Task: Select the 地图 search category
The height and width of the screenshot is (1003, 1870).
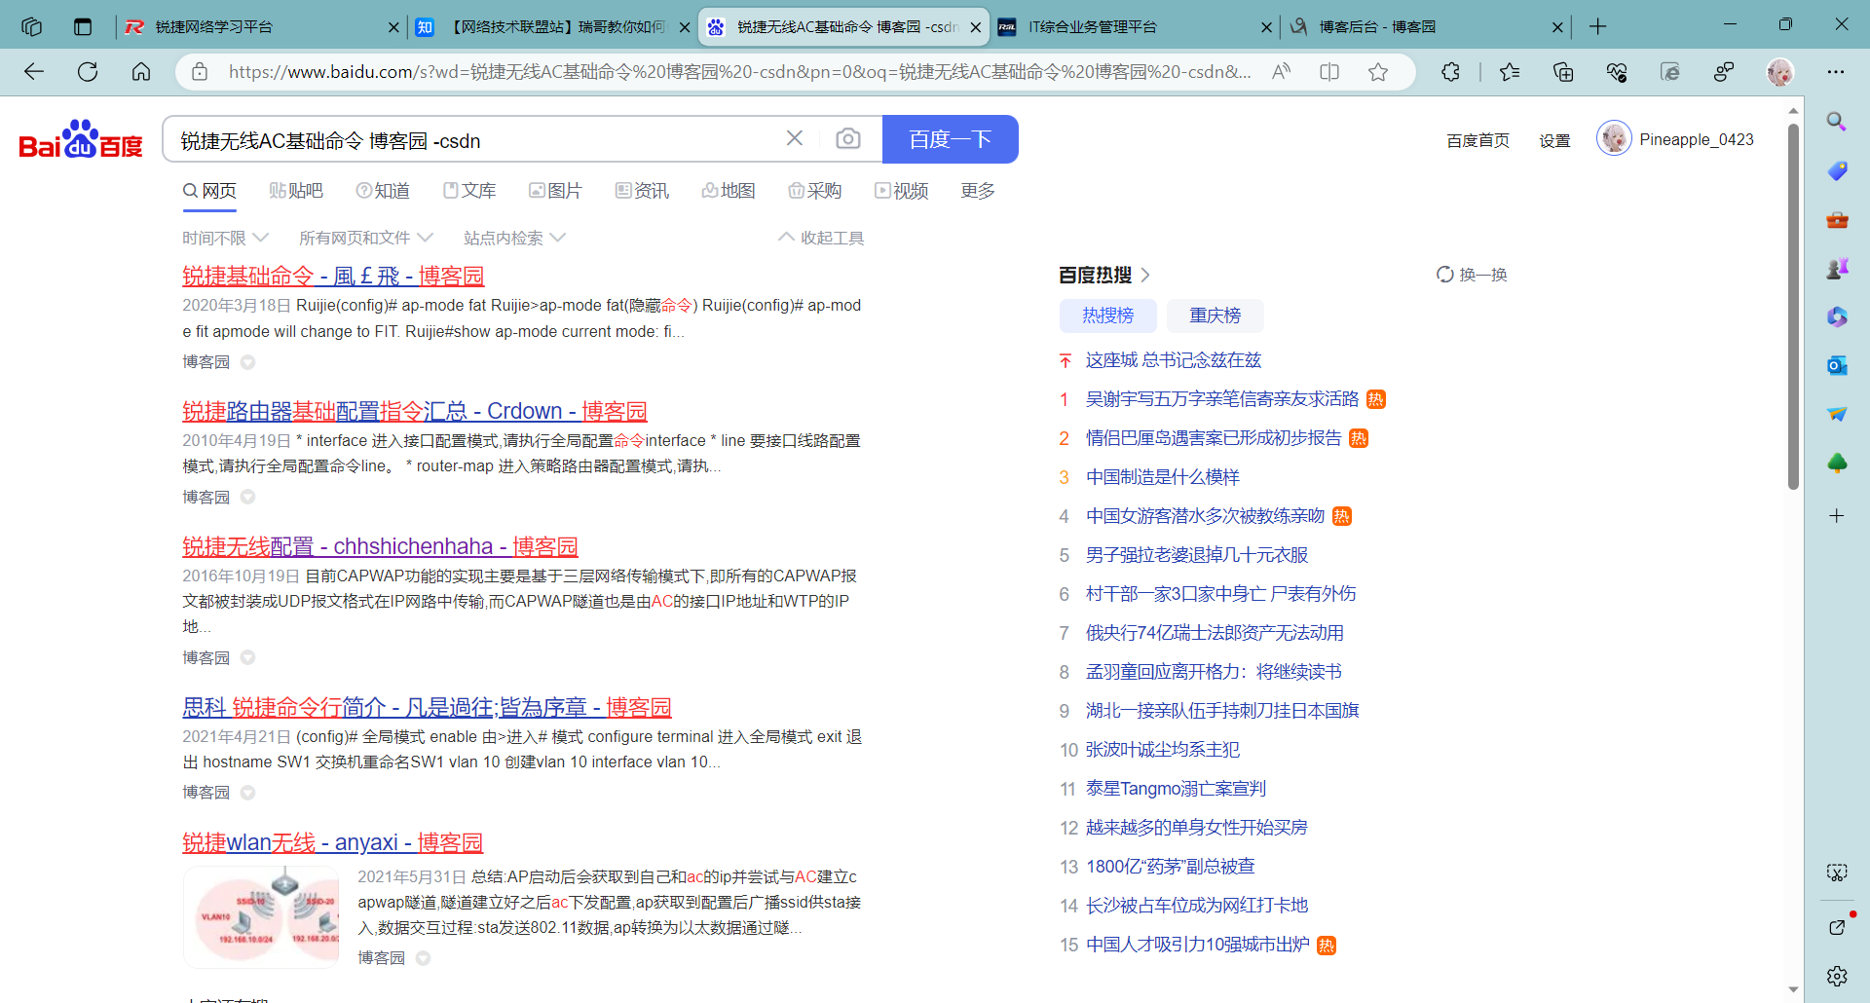Action: click(729, 191)
